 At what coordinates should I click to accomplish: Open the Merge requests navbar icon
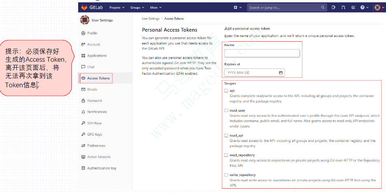click(x=343, y=7)
